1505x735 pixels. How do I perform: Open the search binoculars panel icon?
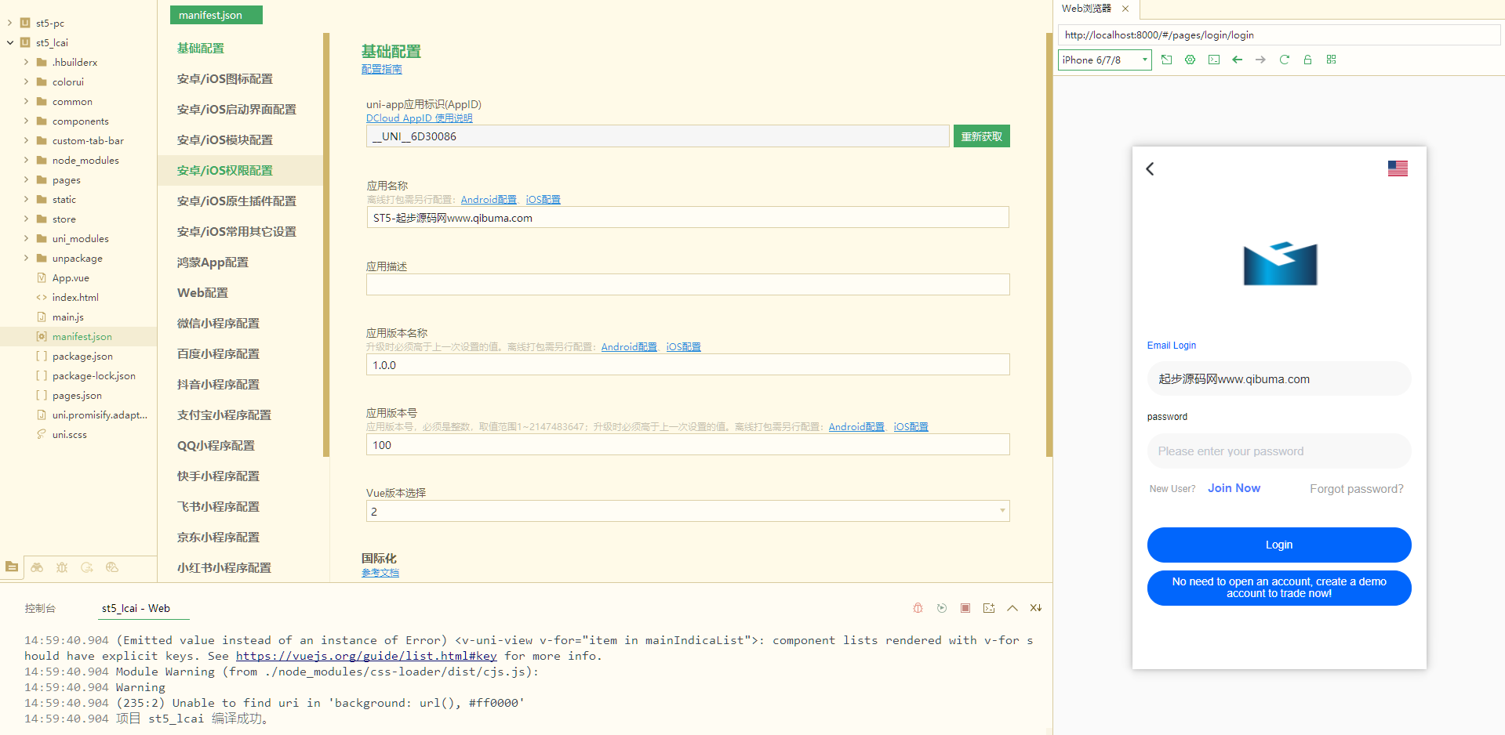37,567
